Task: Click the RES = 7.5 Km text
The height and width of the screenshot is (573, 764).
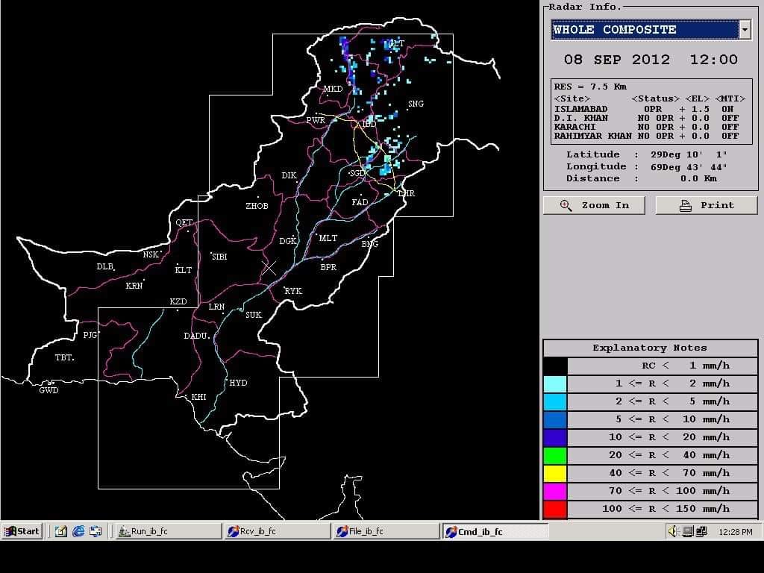Action: coord(590,87)
